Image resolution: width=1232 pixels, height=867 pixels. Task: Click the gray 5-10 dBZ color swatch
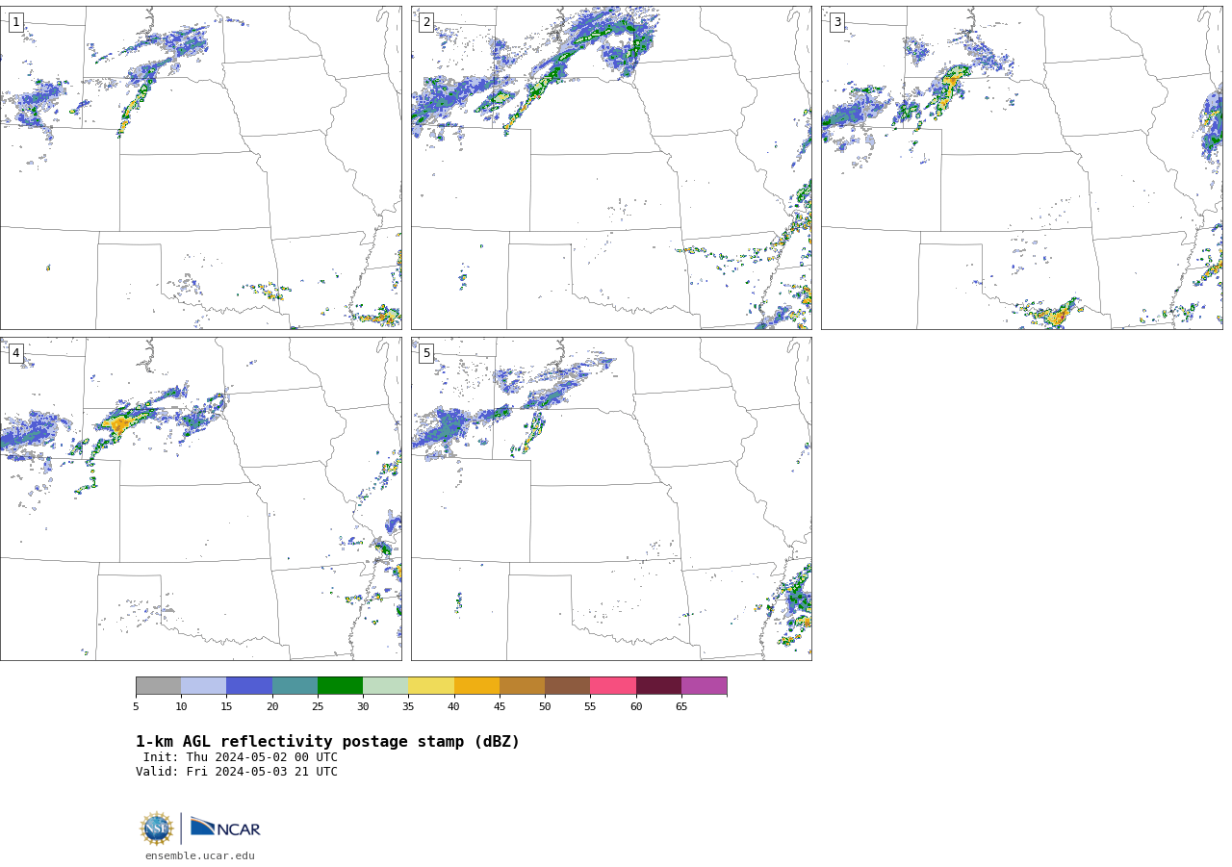click(x=158, y=685)
